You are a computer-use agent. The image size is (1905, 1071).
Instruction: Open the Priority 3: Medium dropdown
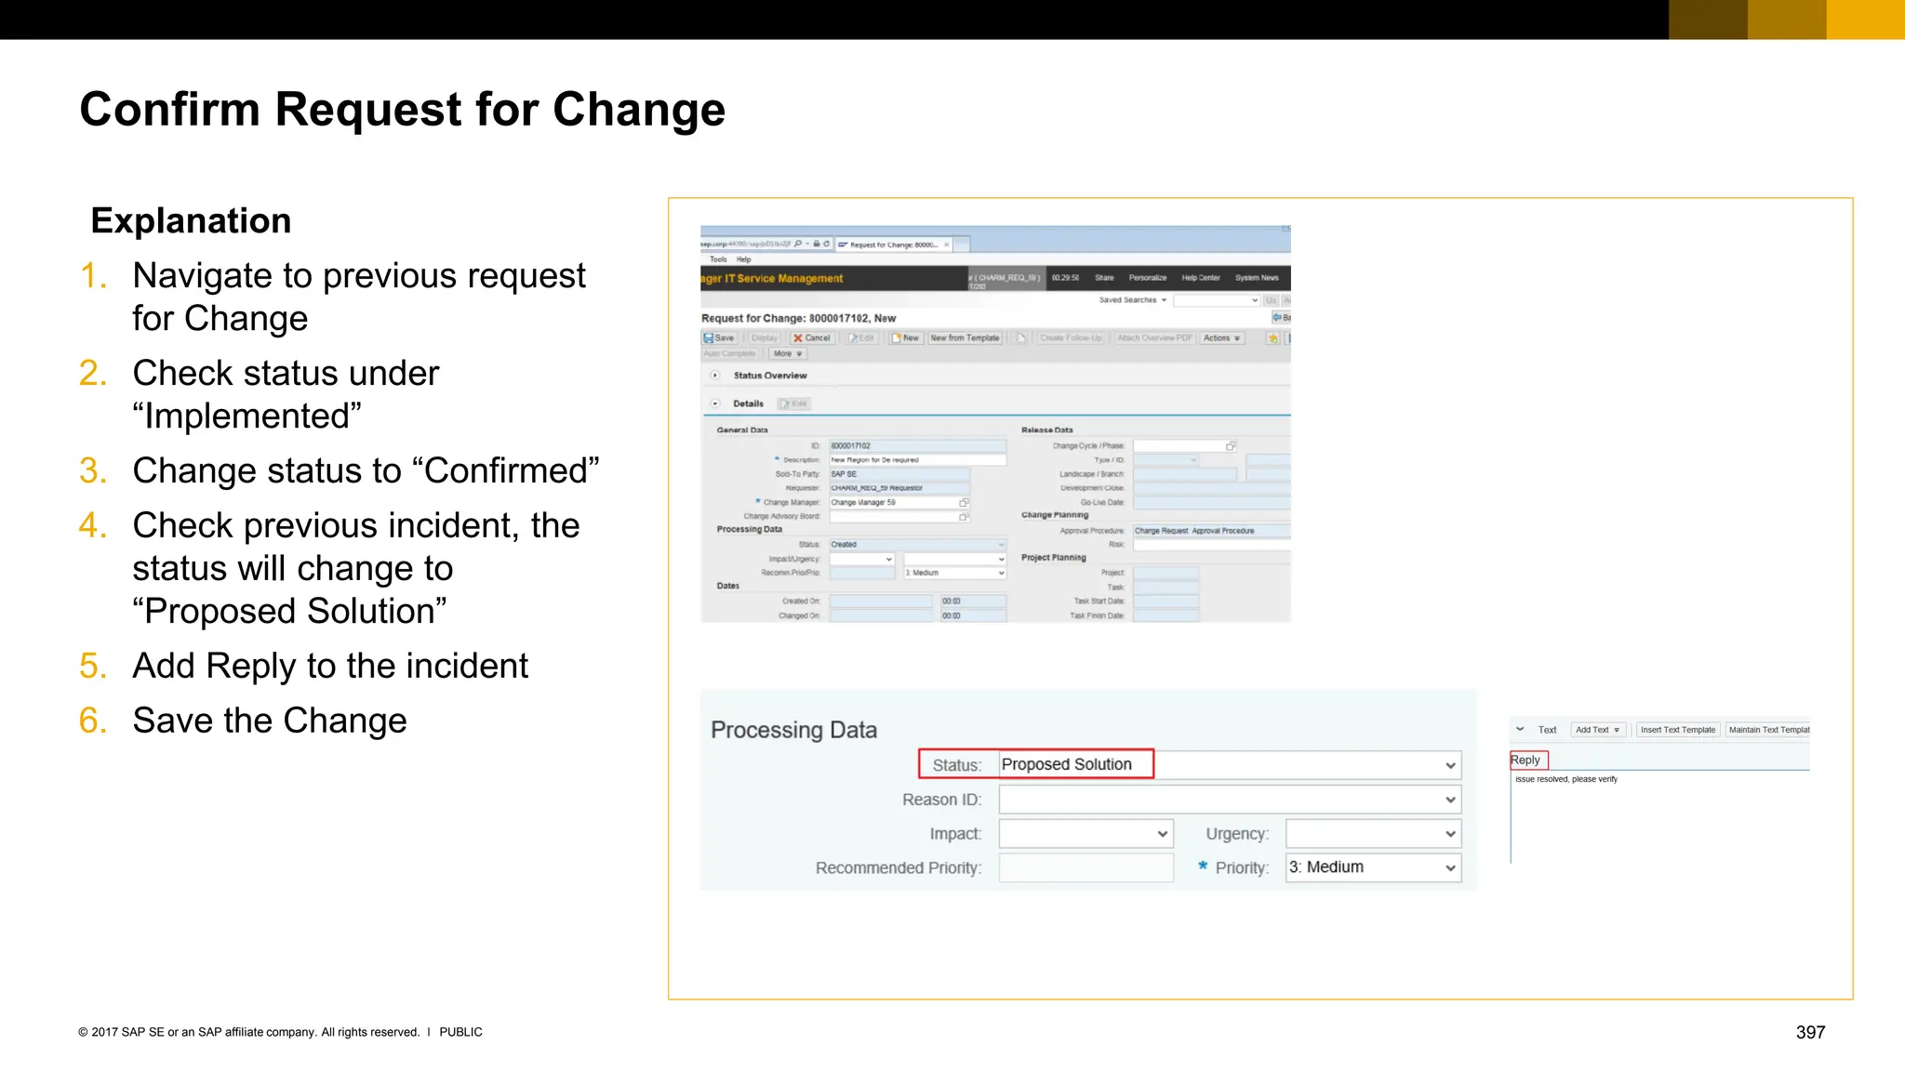pos(1373,867)
